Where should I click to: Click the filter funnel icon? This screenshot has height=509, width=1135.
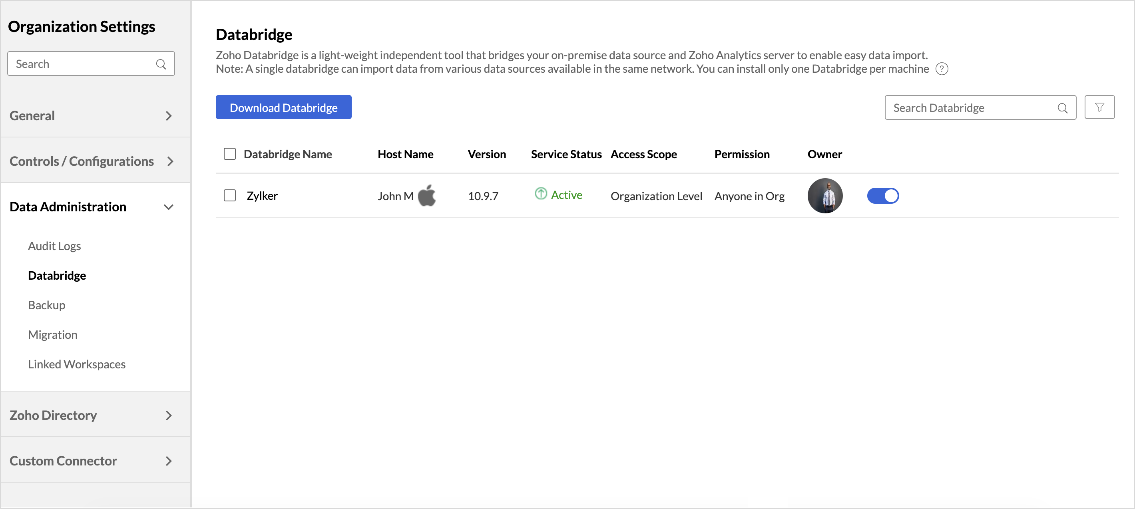click(1099, 107)
